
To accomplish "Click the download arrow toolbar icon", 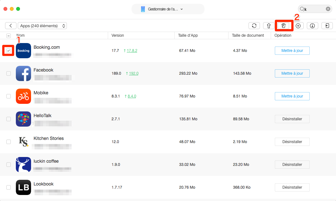I will pos(312,26).
